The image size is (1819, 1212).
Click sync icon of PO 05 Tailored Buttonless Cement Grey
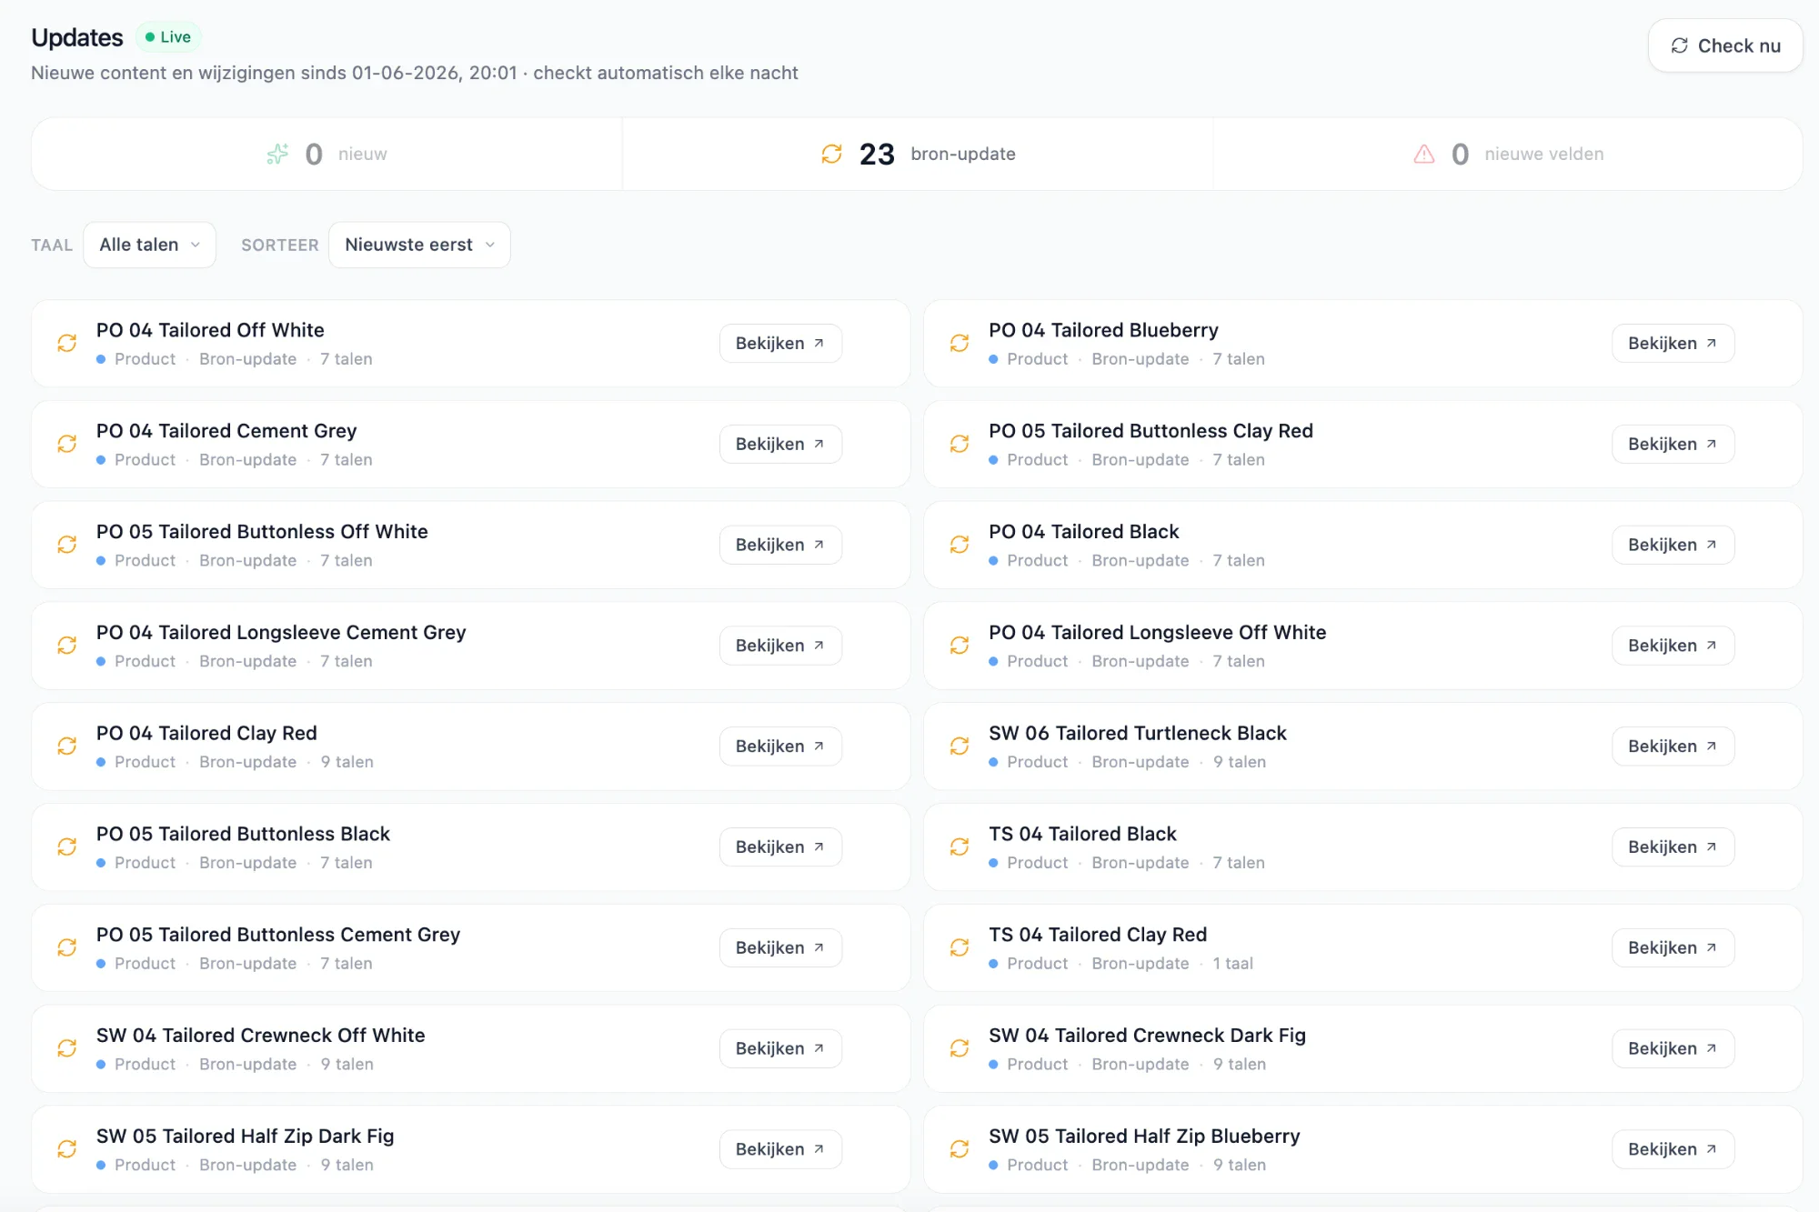pos(67,947)
